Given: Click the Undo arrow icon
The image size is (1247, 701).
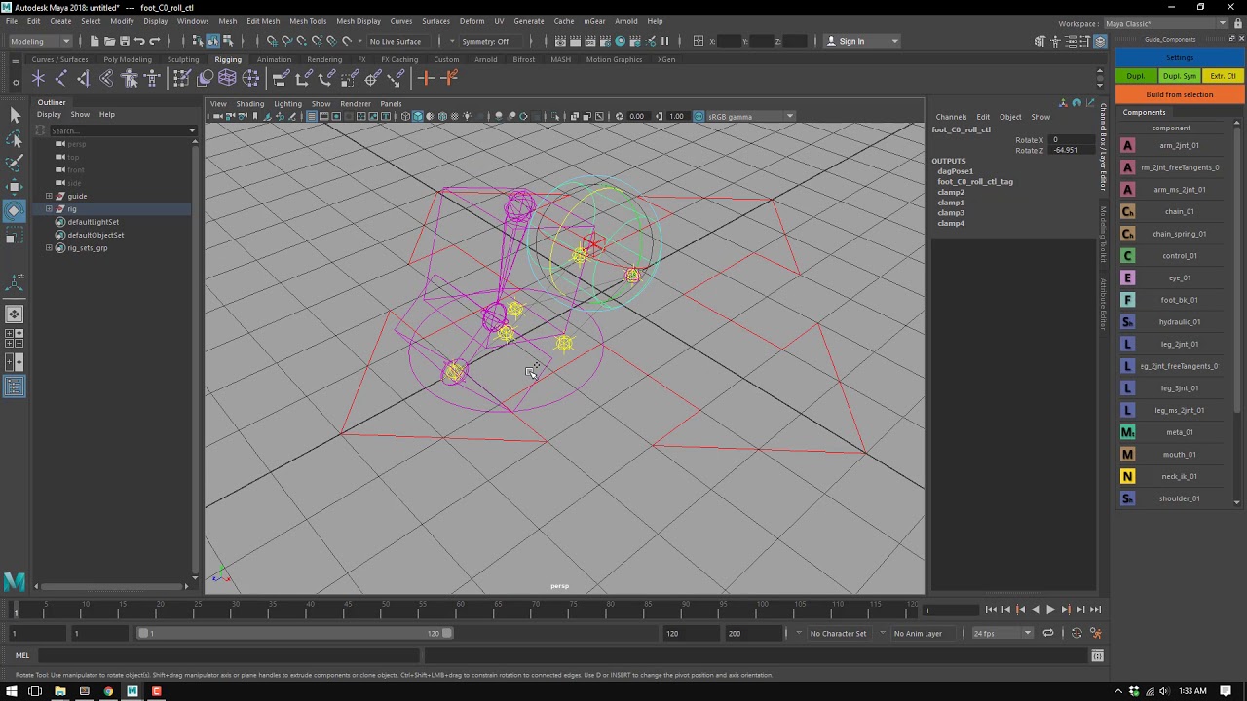Looking at the screenshot, I should coord(139,41).
